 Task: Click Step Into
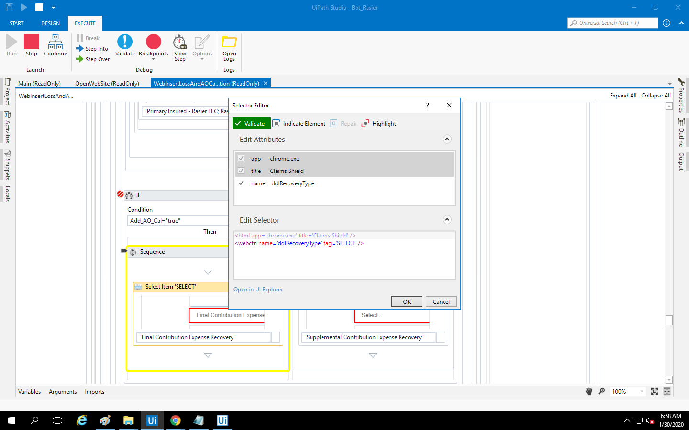(92, 49)
